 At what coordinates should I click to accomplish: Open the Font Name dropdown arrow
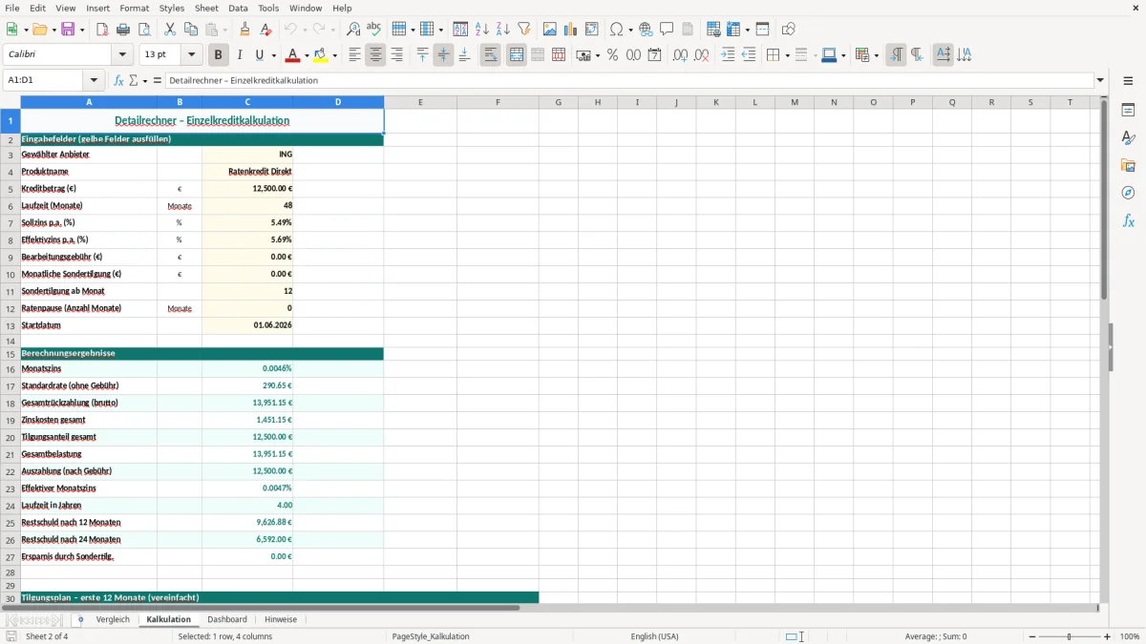point(122,55)
